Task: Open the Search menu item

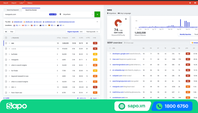Action: tap(6, 3)
